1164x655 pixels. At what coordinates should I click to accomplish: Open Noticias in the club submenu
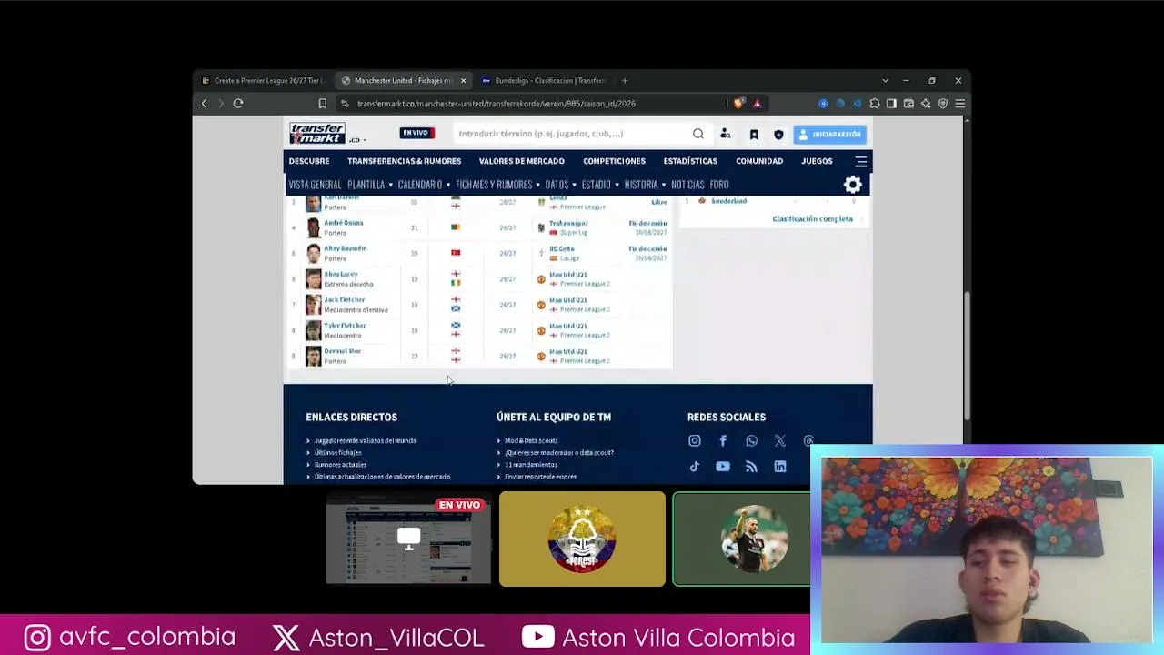click(x=687, y=186)
